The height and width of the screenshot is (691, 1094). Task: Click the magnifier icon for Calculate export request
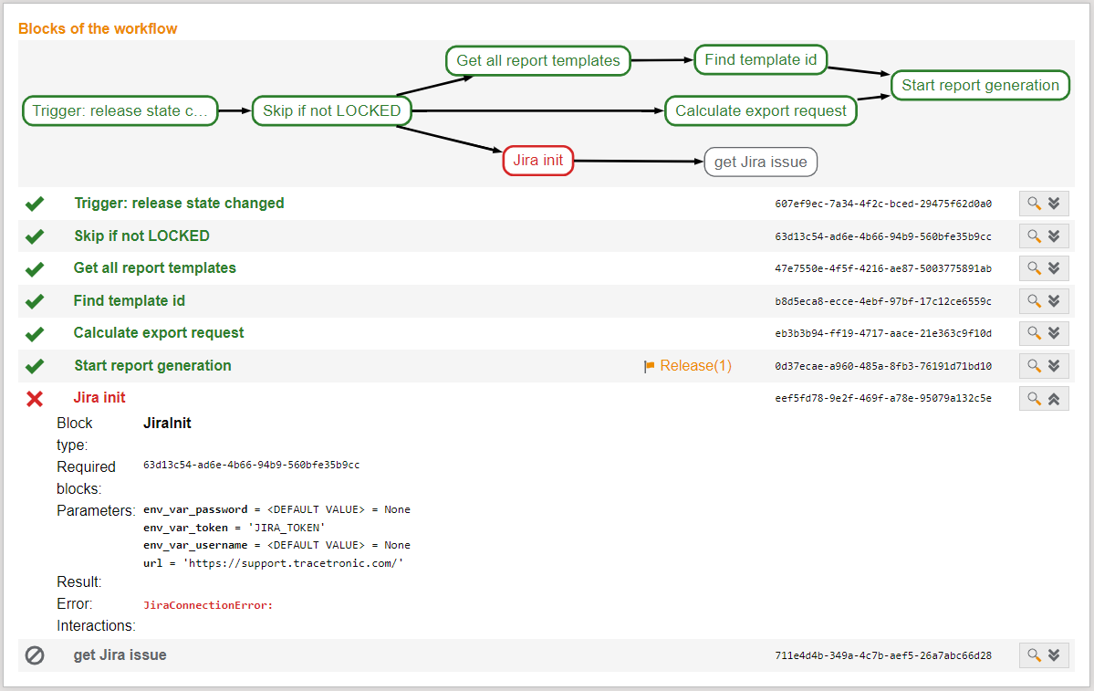1034,333
